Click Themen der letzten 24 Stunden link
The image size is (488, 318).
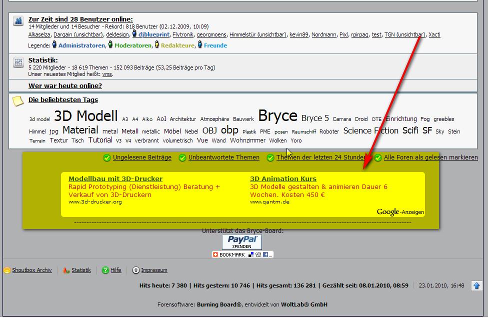321,157
